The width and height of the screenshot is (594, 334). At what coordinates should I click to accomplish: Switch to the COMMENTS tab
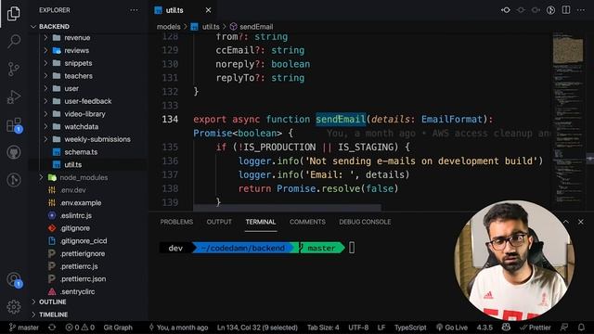click(307, 222)
